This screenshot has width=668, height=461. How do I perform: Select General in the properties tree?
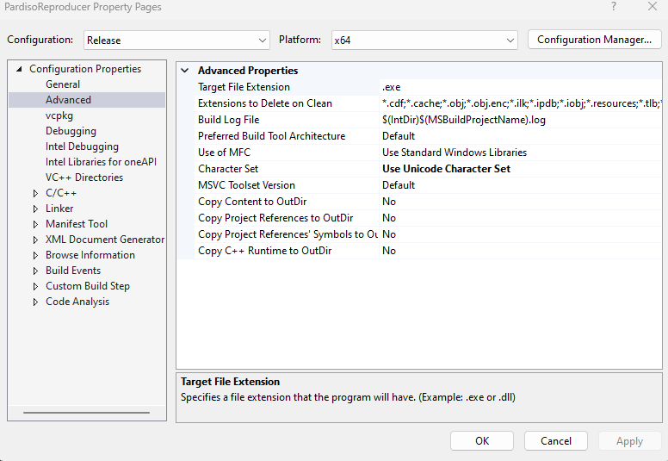[63, 84]
